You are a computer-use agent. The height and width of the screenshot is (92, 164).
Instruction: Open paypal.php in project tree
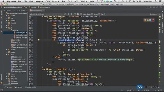click(16, 67)
